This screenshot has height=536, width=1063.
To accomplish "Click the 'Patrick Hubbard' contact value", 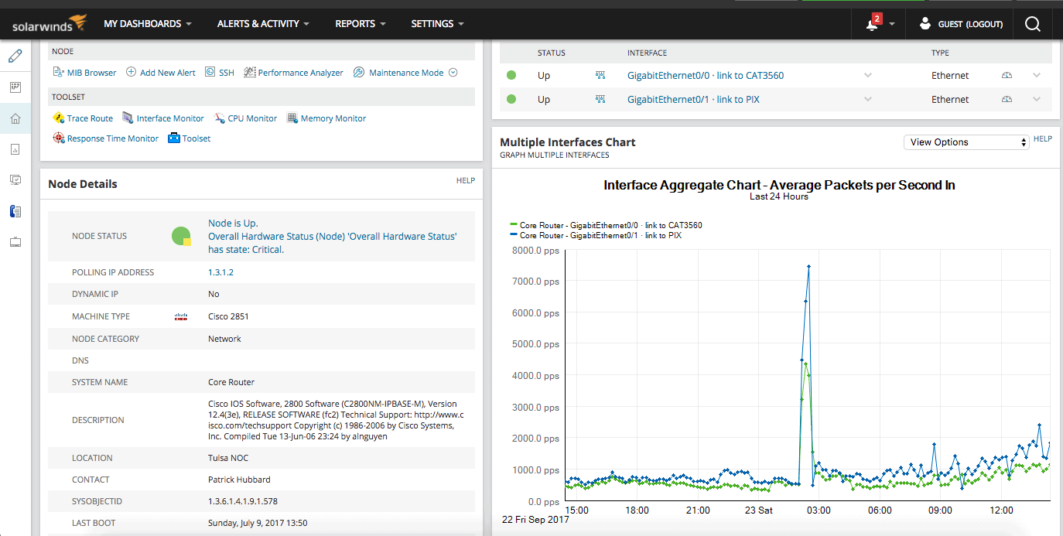I will pos(239,480).
